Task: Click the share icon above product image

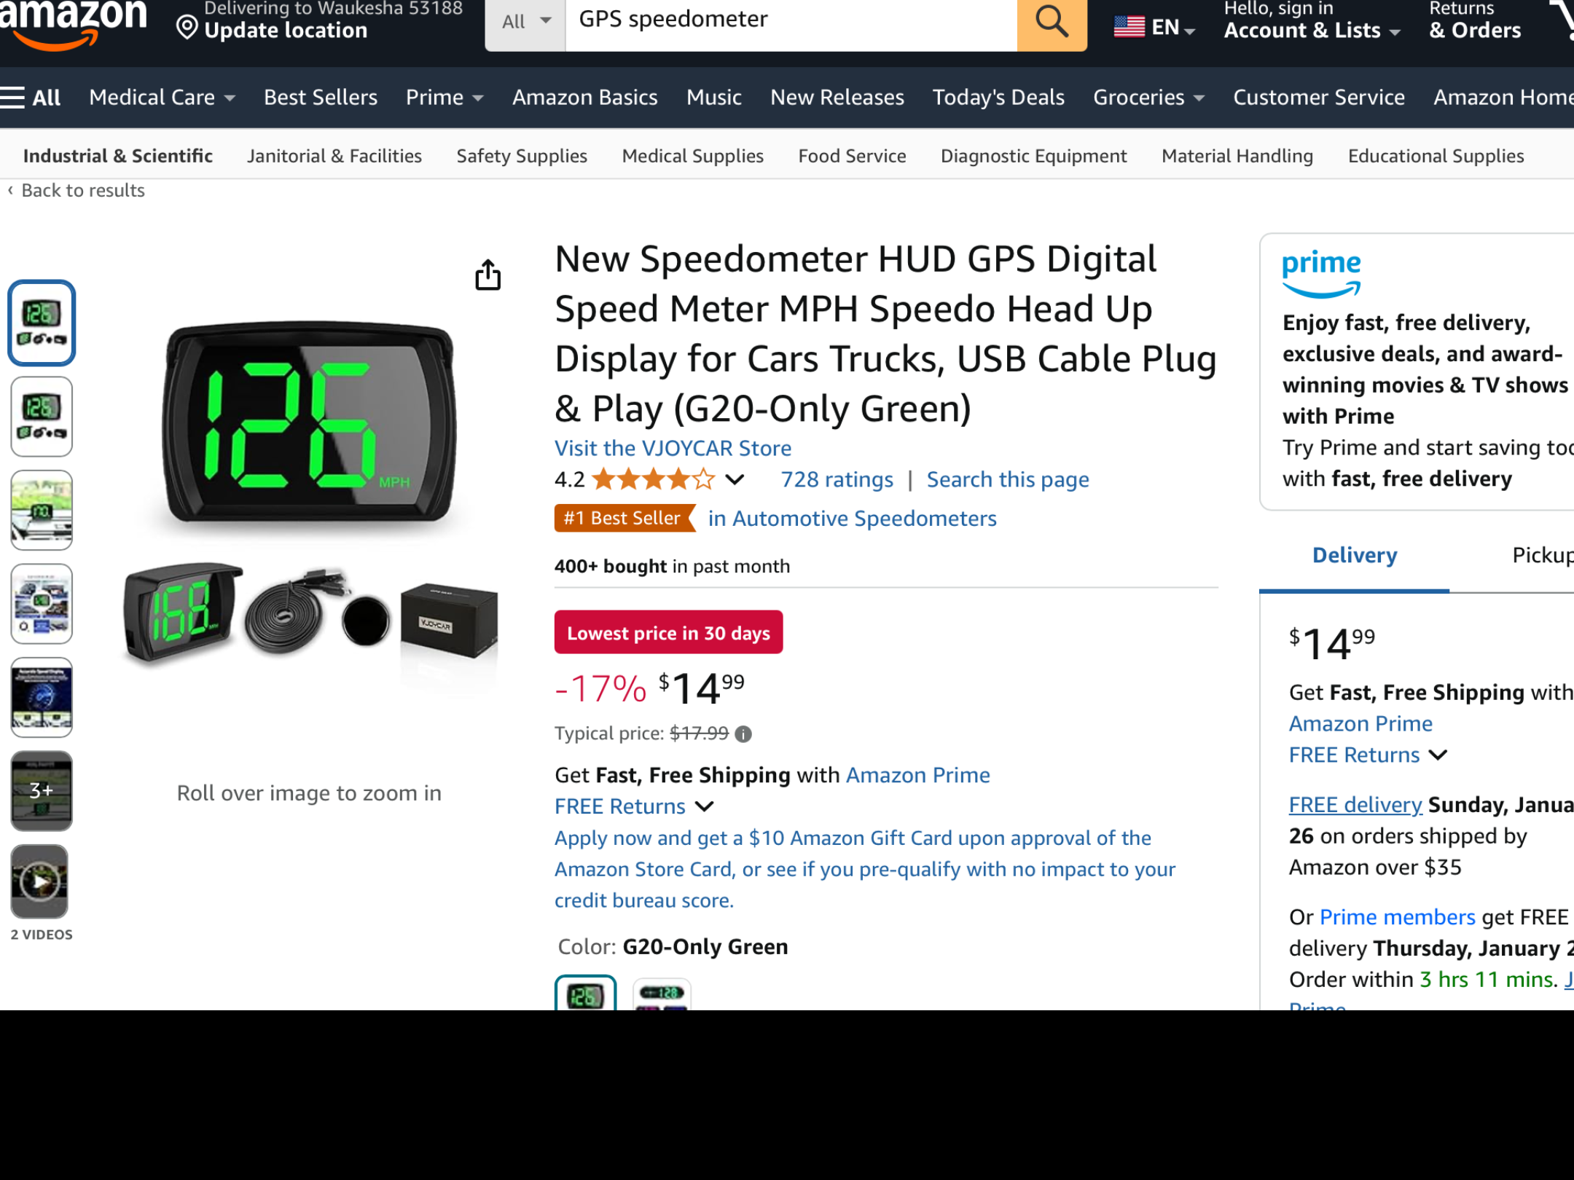Action: [x=488, y=275]
